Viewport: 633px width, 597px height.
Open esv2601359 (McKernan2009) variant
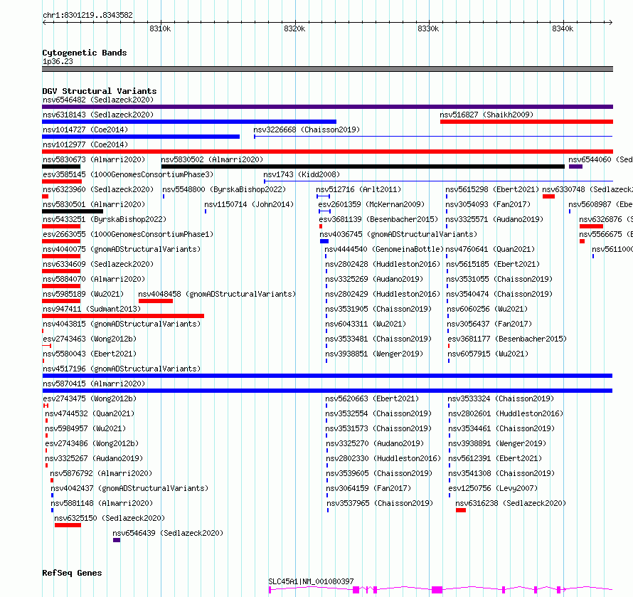(x=371, y=204)
